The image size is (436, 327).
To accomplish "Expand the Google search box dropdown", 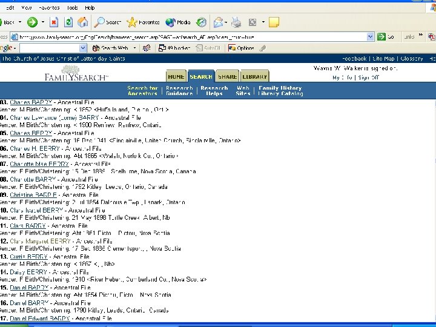I will 83,48.
